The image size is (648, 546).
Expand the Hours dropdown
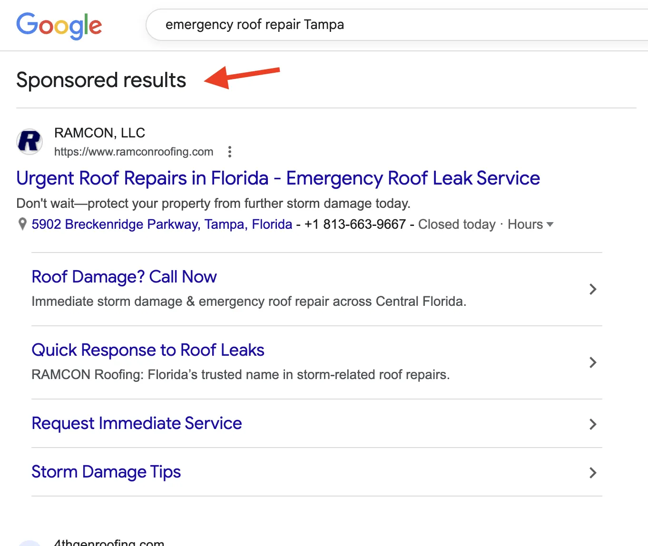pos(530,224)
